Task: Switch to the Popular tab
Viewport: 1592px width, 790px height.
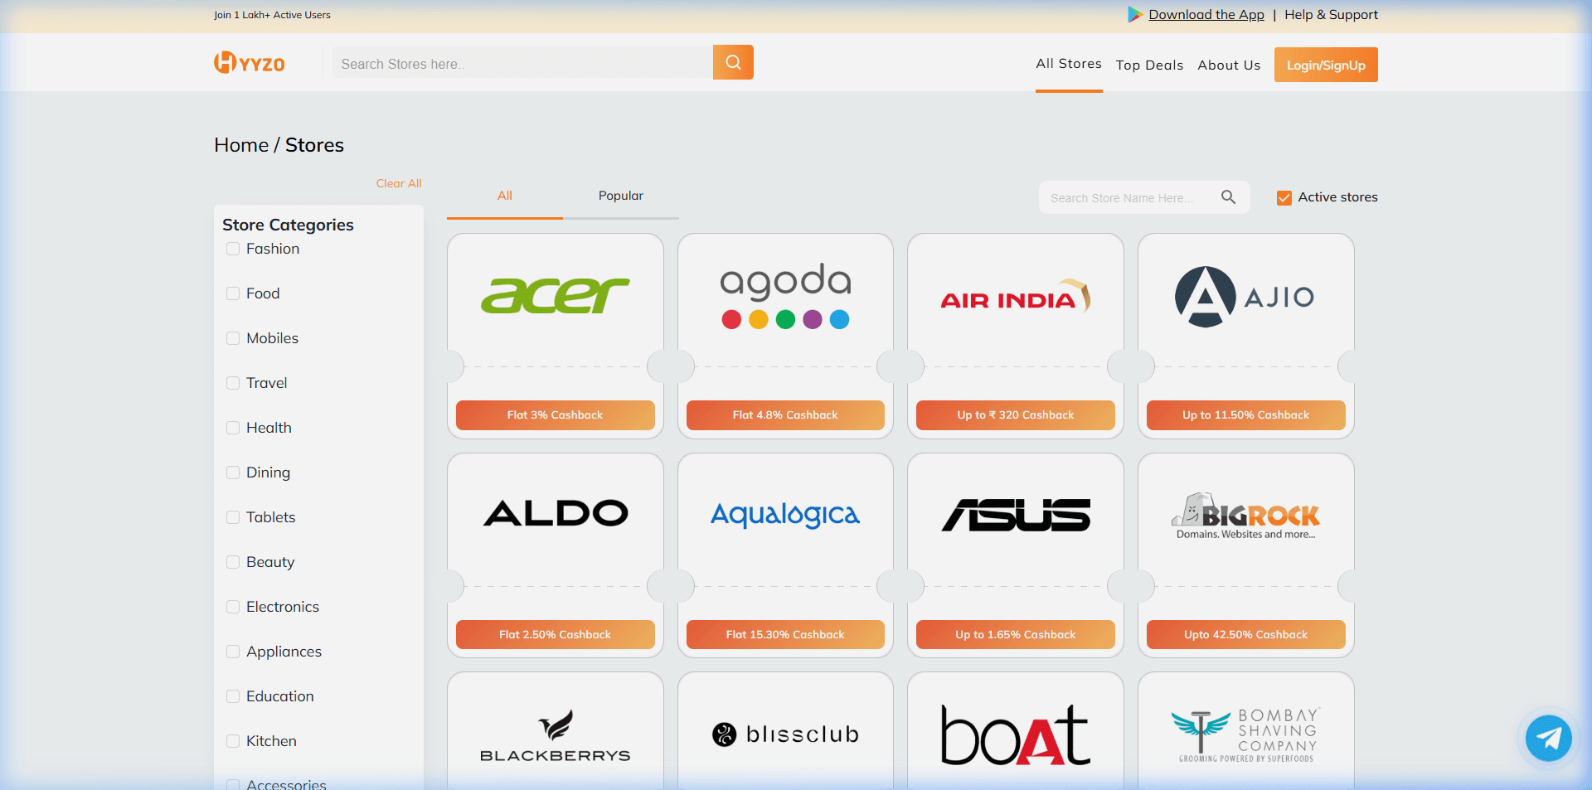Action: [619, 196]
